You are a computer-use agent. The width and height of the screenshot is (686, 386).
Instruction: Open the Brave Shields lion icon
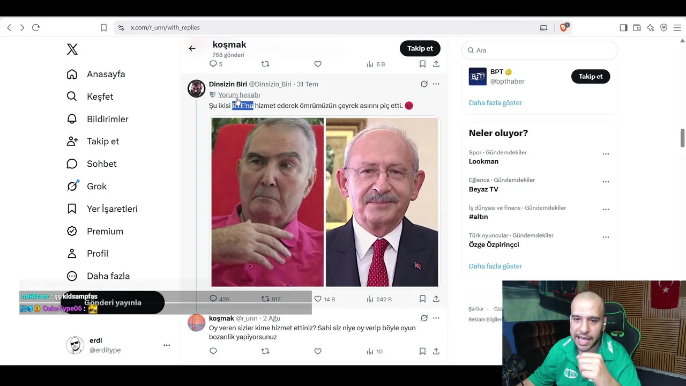pyautogui.click(x=563, y=27)
